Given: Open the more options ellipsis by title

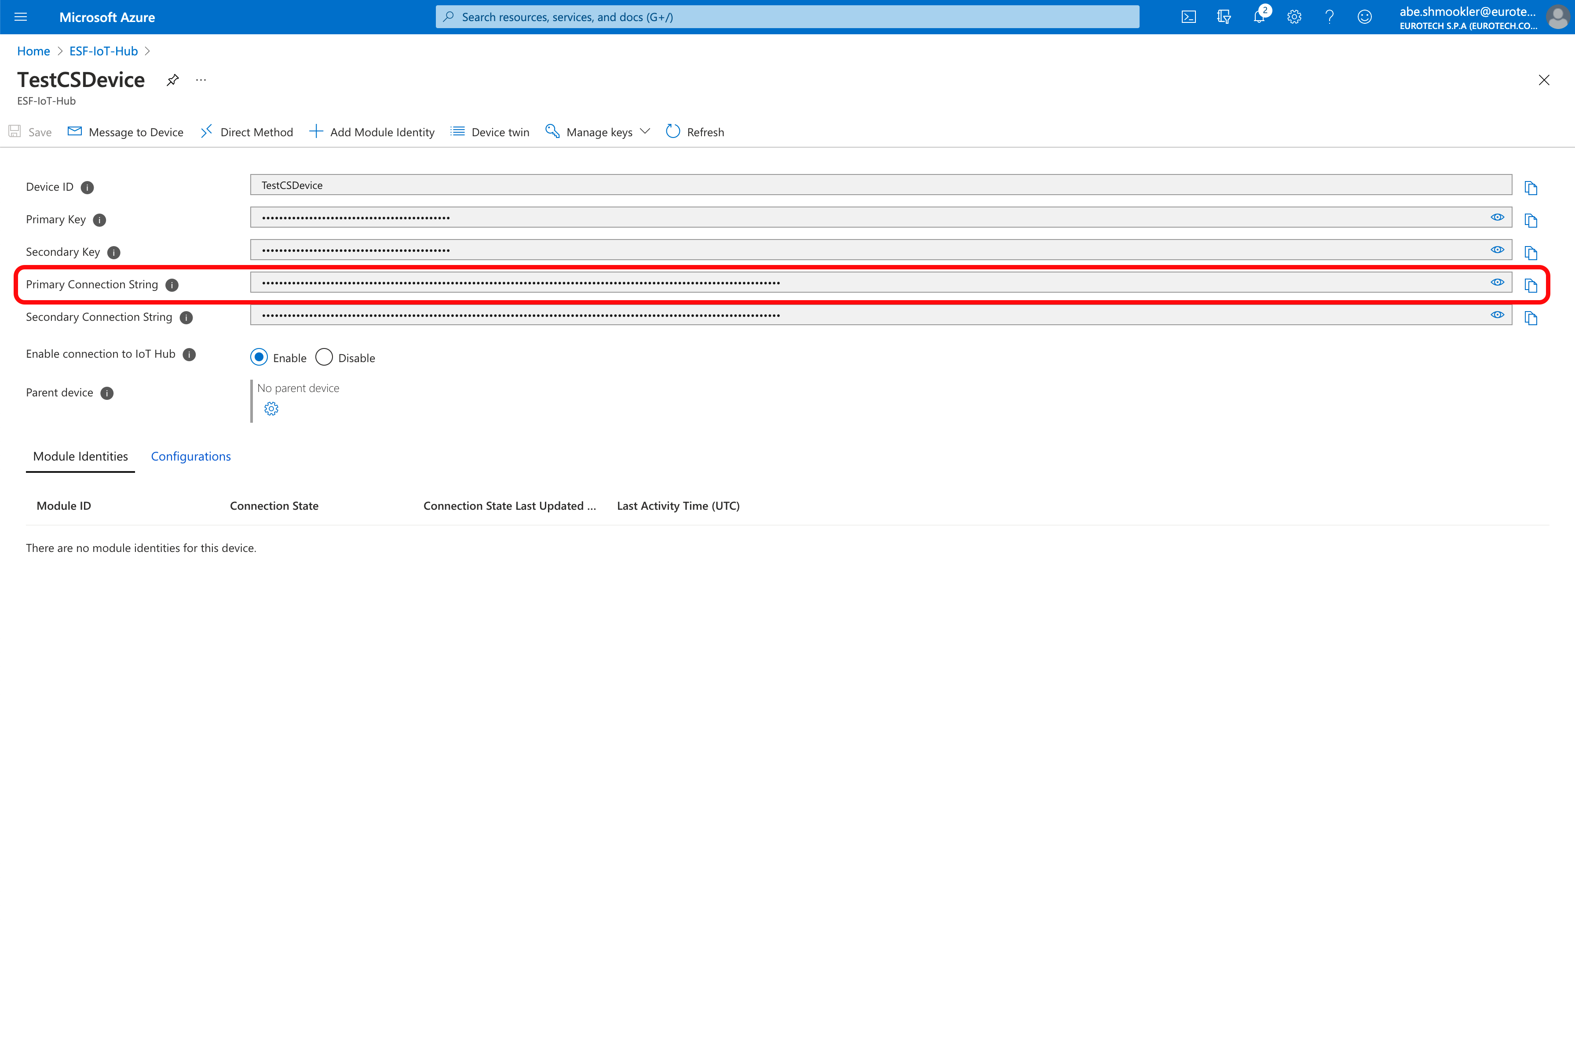Looking at the screenshot, I should coord(201,80).
